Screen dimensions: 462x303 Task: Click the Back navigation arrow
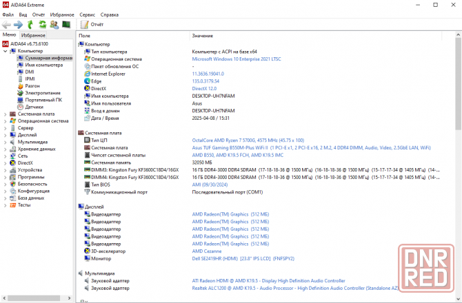point(6,25)
